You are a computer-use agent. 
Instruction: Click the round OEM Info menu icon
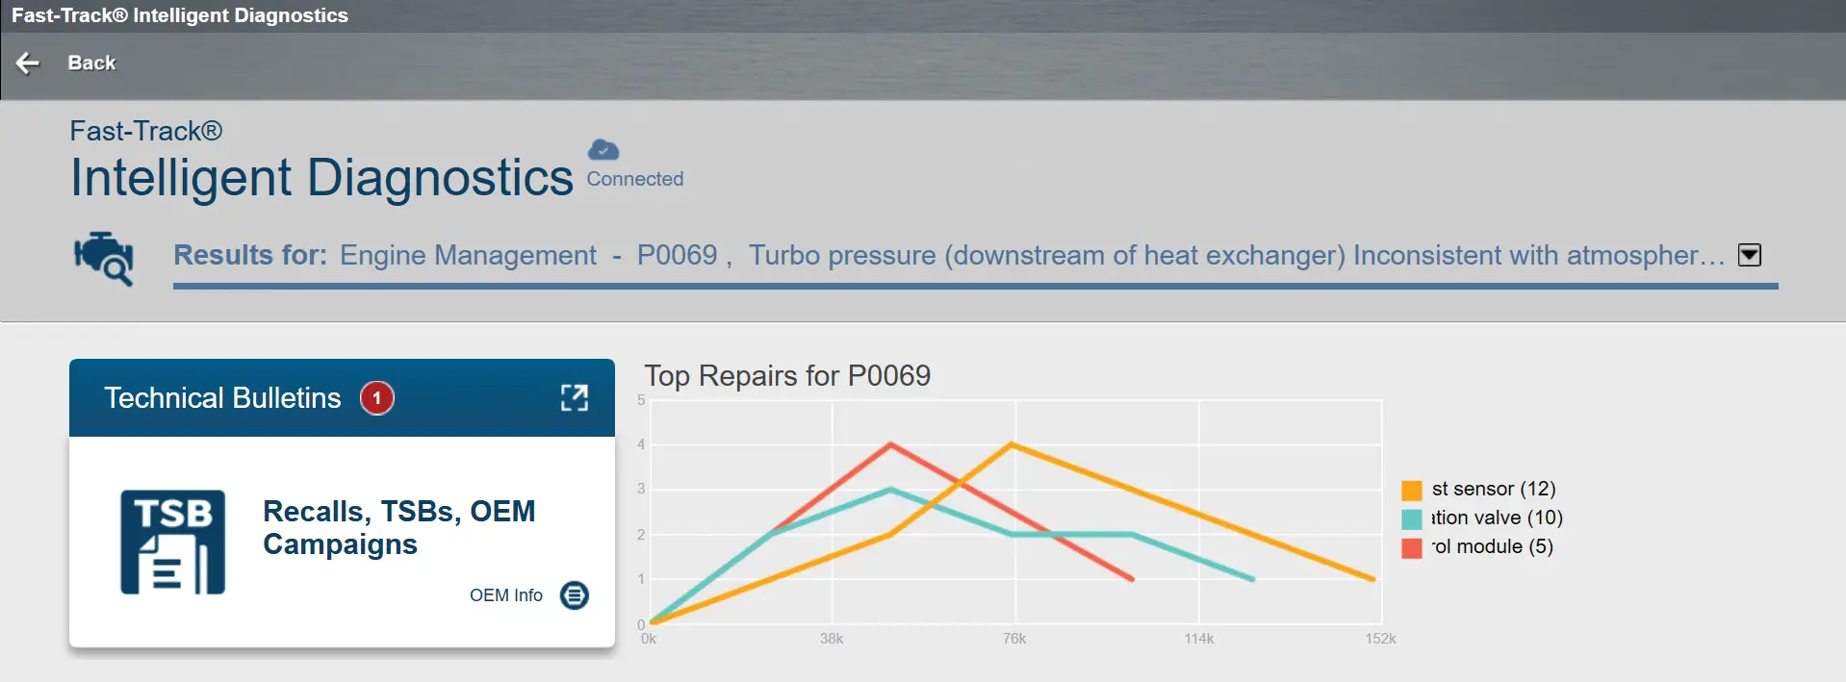coord(575,595)
